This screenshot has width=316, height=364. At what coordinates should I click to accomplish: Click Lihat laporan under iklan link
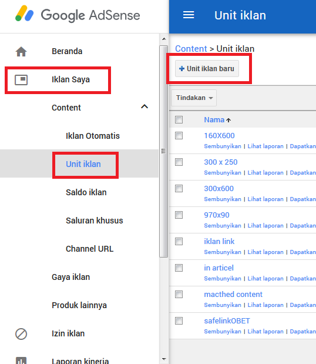pos(265,252)
